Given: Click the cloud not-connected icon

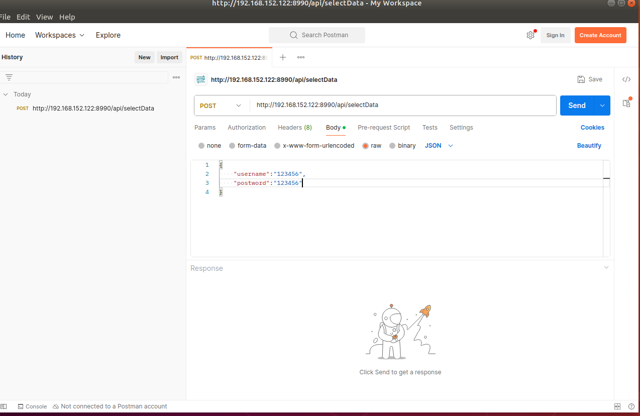Looking at the screenshot, I should point(56,406).
